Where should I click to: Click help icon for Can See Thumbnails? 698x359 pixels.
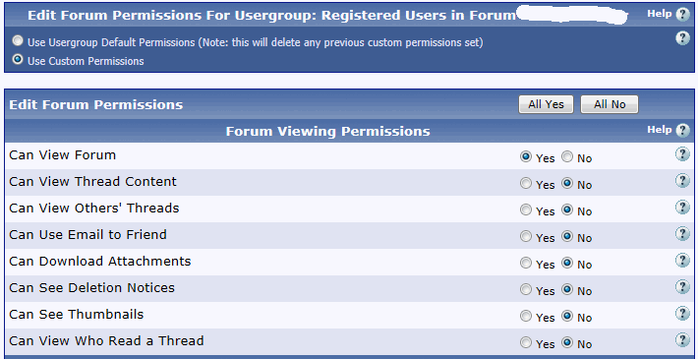click(x=682, y=314)
